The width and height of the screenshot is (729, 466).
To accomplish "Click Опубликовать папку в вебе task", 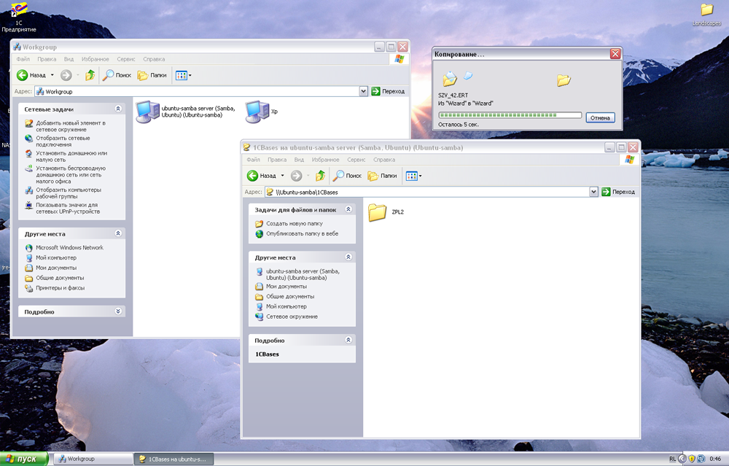I will tap(302, 233).
